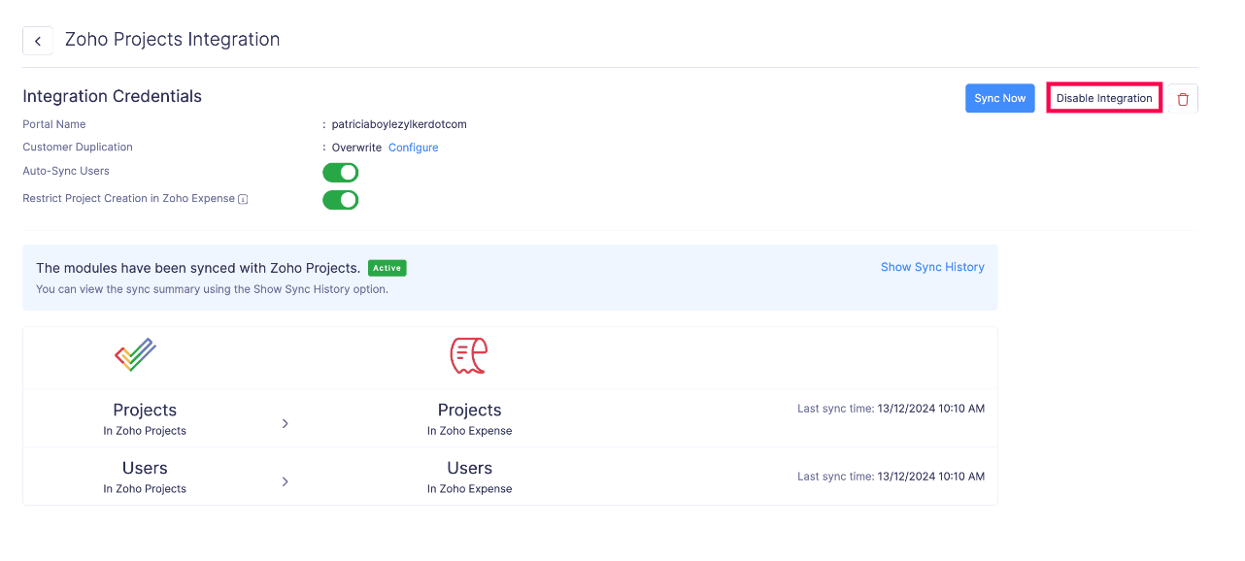This screenshot has height=561, width=1245.
Task: Click the Zoho Projects logo above the Projects row
Action: pos(134,355)
